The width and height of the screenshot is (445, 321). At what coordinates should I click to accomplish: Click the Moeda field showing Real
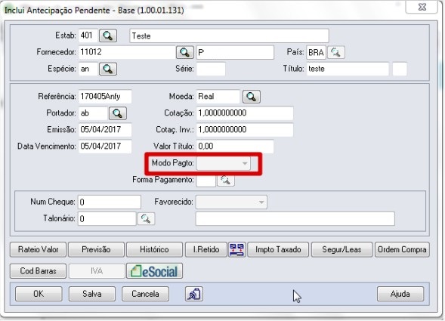click(x=218, y=97)
